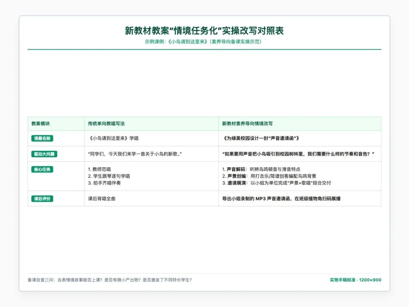Click the footer note 备课自查三问
Viewport: 409px width, 307px height.
[x=110, y=280]
